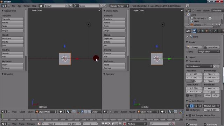Screen dimensions: 224x126
Task: Open Help menu
Action: (x=34, y=6)
